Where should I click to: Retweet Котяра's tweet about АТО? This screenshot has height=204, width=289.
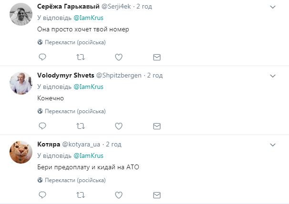pos(81,195)
